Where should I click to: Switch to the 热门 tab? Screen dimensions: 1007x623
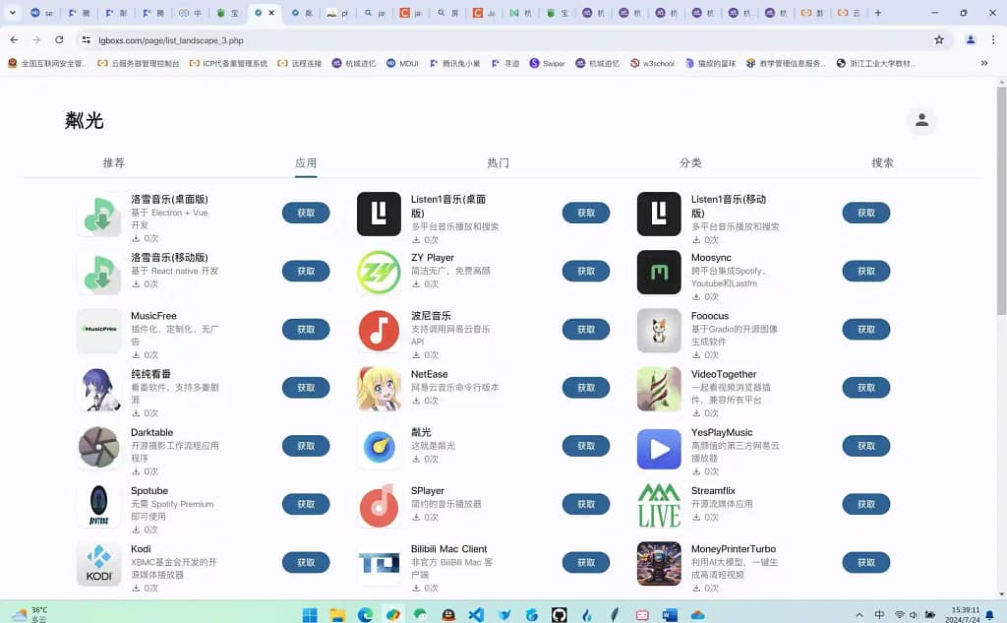(x=499, y=163)
